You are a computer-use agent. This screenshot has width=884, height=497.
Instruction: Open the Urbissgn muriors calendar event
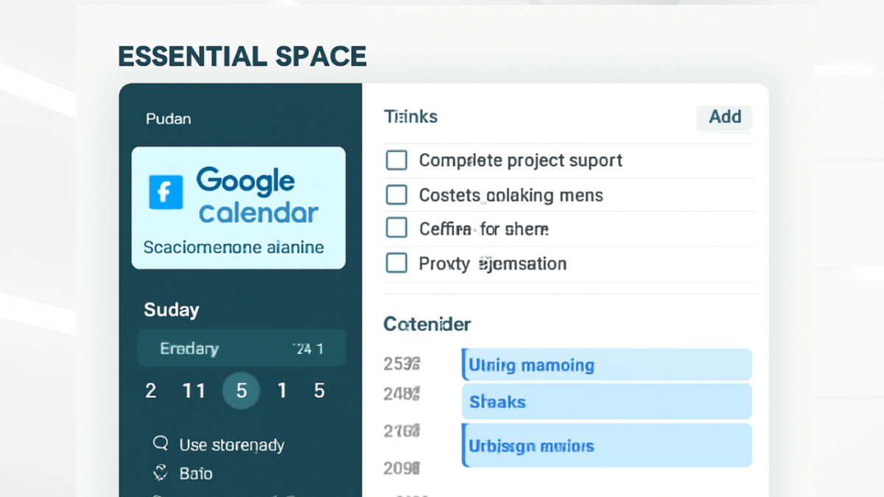pyautogui.click(x=606, y=445)
